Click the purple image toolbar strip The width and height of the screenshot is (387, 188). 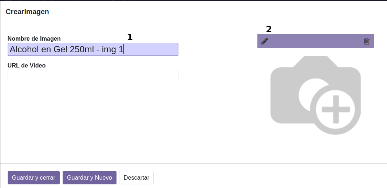point(315,41)
